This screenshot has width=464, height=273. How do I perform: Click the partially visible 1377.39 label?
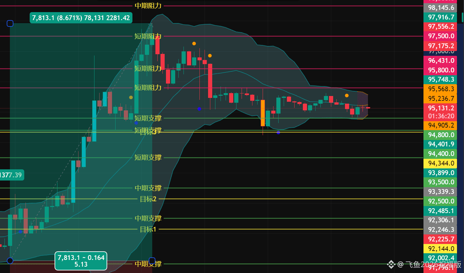point(12,175)
